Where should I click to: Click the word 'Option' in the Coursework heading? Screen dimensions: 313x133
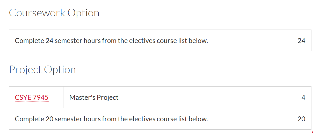pyautogui.click(x=84, y=13)
